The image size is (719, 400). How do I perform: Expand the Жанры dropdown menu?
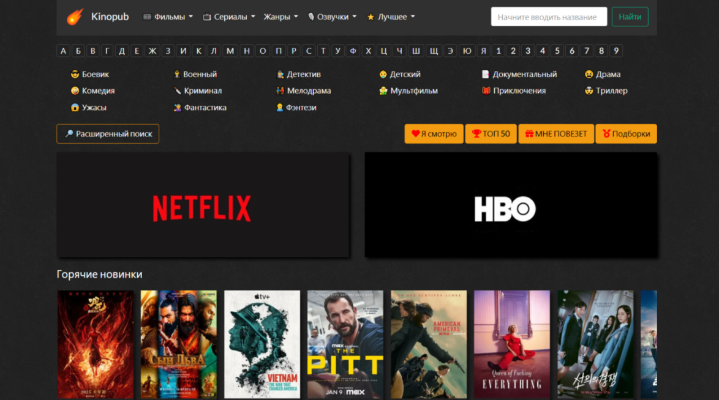coord(280,17)
